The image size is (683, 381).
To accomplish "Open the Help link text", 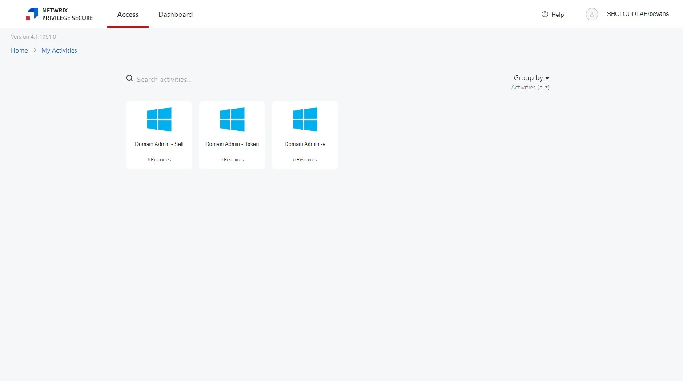I will coord(558,15).
